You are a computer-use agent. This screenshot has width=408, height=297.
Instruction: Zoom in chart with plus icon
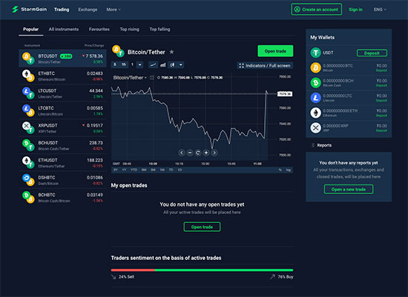pos(206,153)
